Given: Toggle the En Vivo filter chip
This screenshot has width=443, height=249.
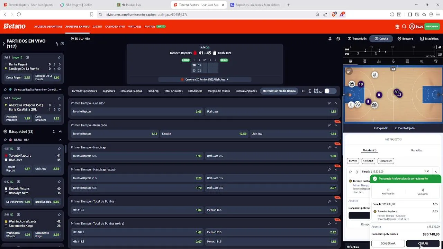Looking at the screenshot, I should coord(353,161).
